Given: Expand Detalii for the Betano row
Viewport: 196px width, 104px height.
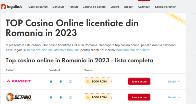Looking at the screenshot, I should tap(174, 97).
